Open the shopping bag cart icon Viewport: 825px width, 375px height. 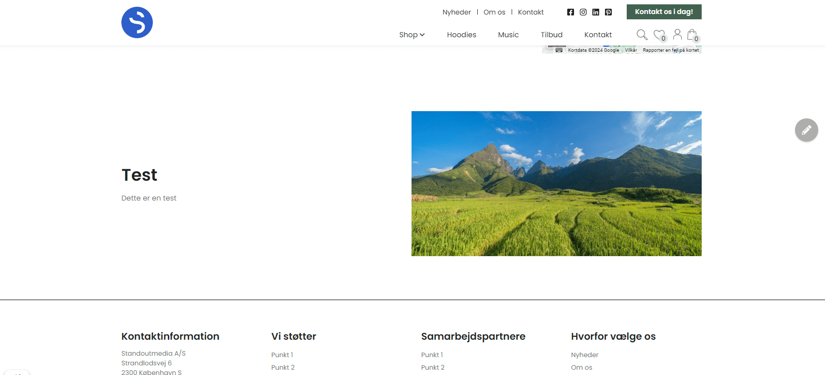692,34
